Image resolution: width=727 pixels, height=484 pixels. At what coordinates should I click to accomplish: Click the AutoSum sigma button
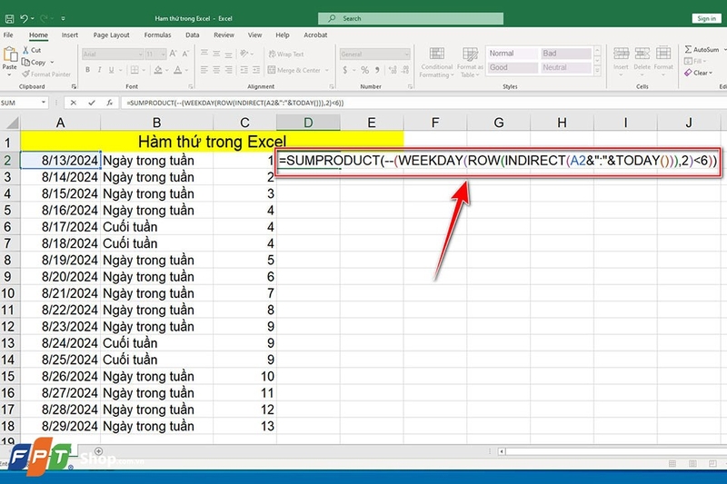pyautogui.click(x=702, y=49)
